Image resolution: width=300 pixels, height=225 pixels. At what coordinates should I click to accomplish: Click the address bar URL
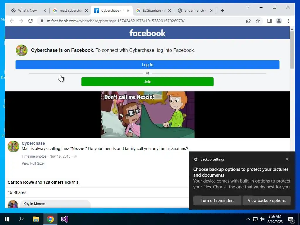[x=115, y=21]
